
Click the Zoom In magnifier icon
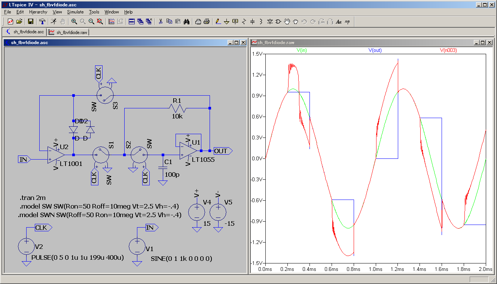[x=74, y=22]
